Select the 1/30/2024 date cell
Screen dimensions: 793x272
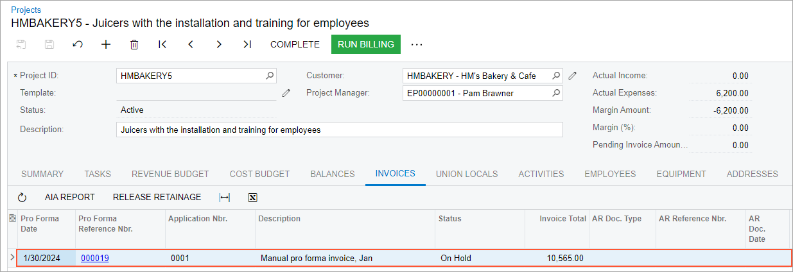pyautogui.click(x=46, y=259)
